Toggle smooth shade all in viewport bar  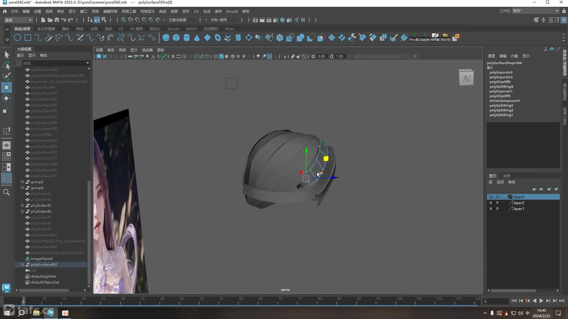[x=221, y=56]
